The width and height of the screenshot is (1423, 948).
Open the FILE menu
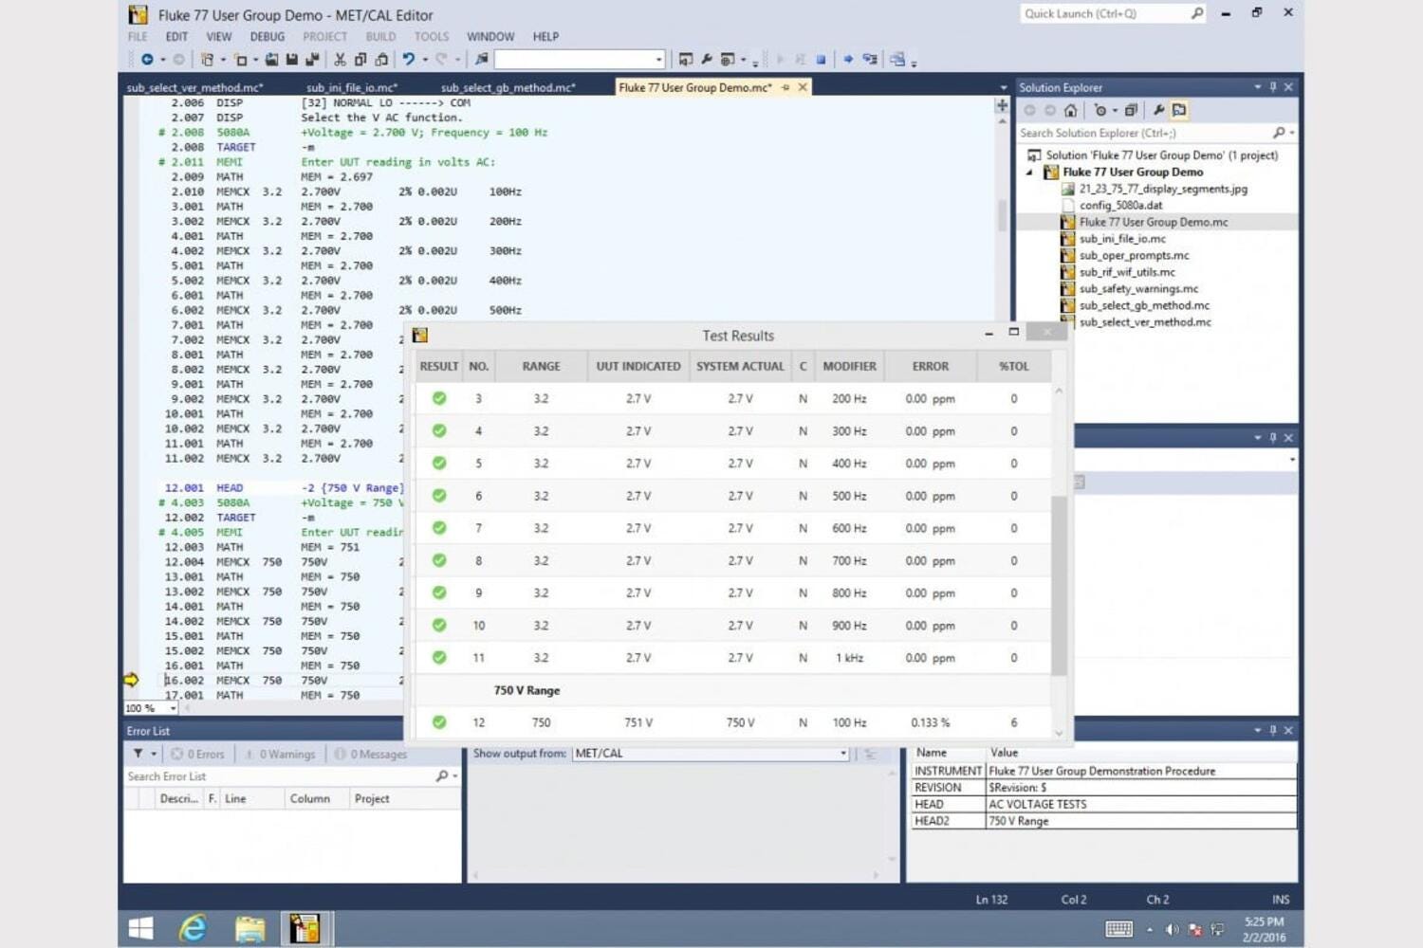(x=138, y=37)
